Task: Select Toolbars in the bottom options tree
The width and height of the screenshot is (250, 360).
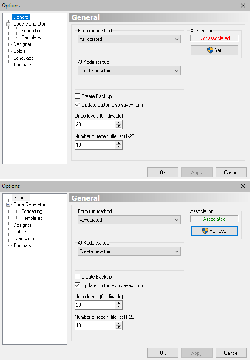Action: [22, 245]
